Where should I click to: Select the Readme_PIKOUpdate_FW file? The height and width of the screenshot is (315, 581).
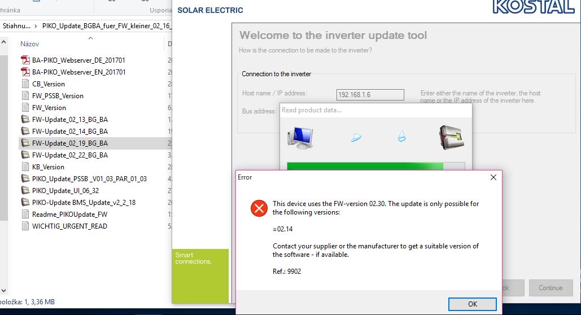pyautogui.click(x=69, y=214)
